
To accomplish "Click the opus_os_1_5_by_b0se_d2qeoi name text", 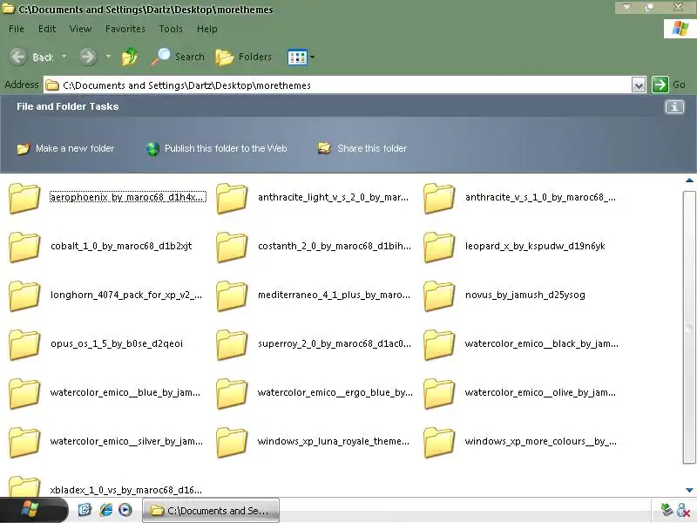I will coord(117,343).
